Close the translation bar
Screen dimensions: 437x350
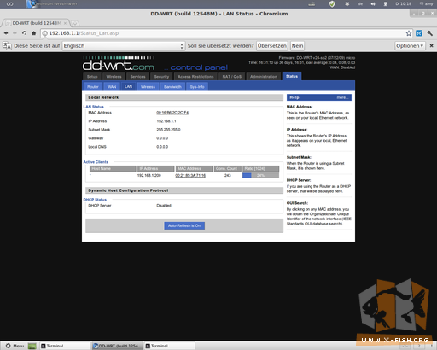pos(431,45)
